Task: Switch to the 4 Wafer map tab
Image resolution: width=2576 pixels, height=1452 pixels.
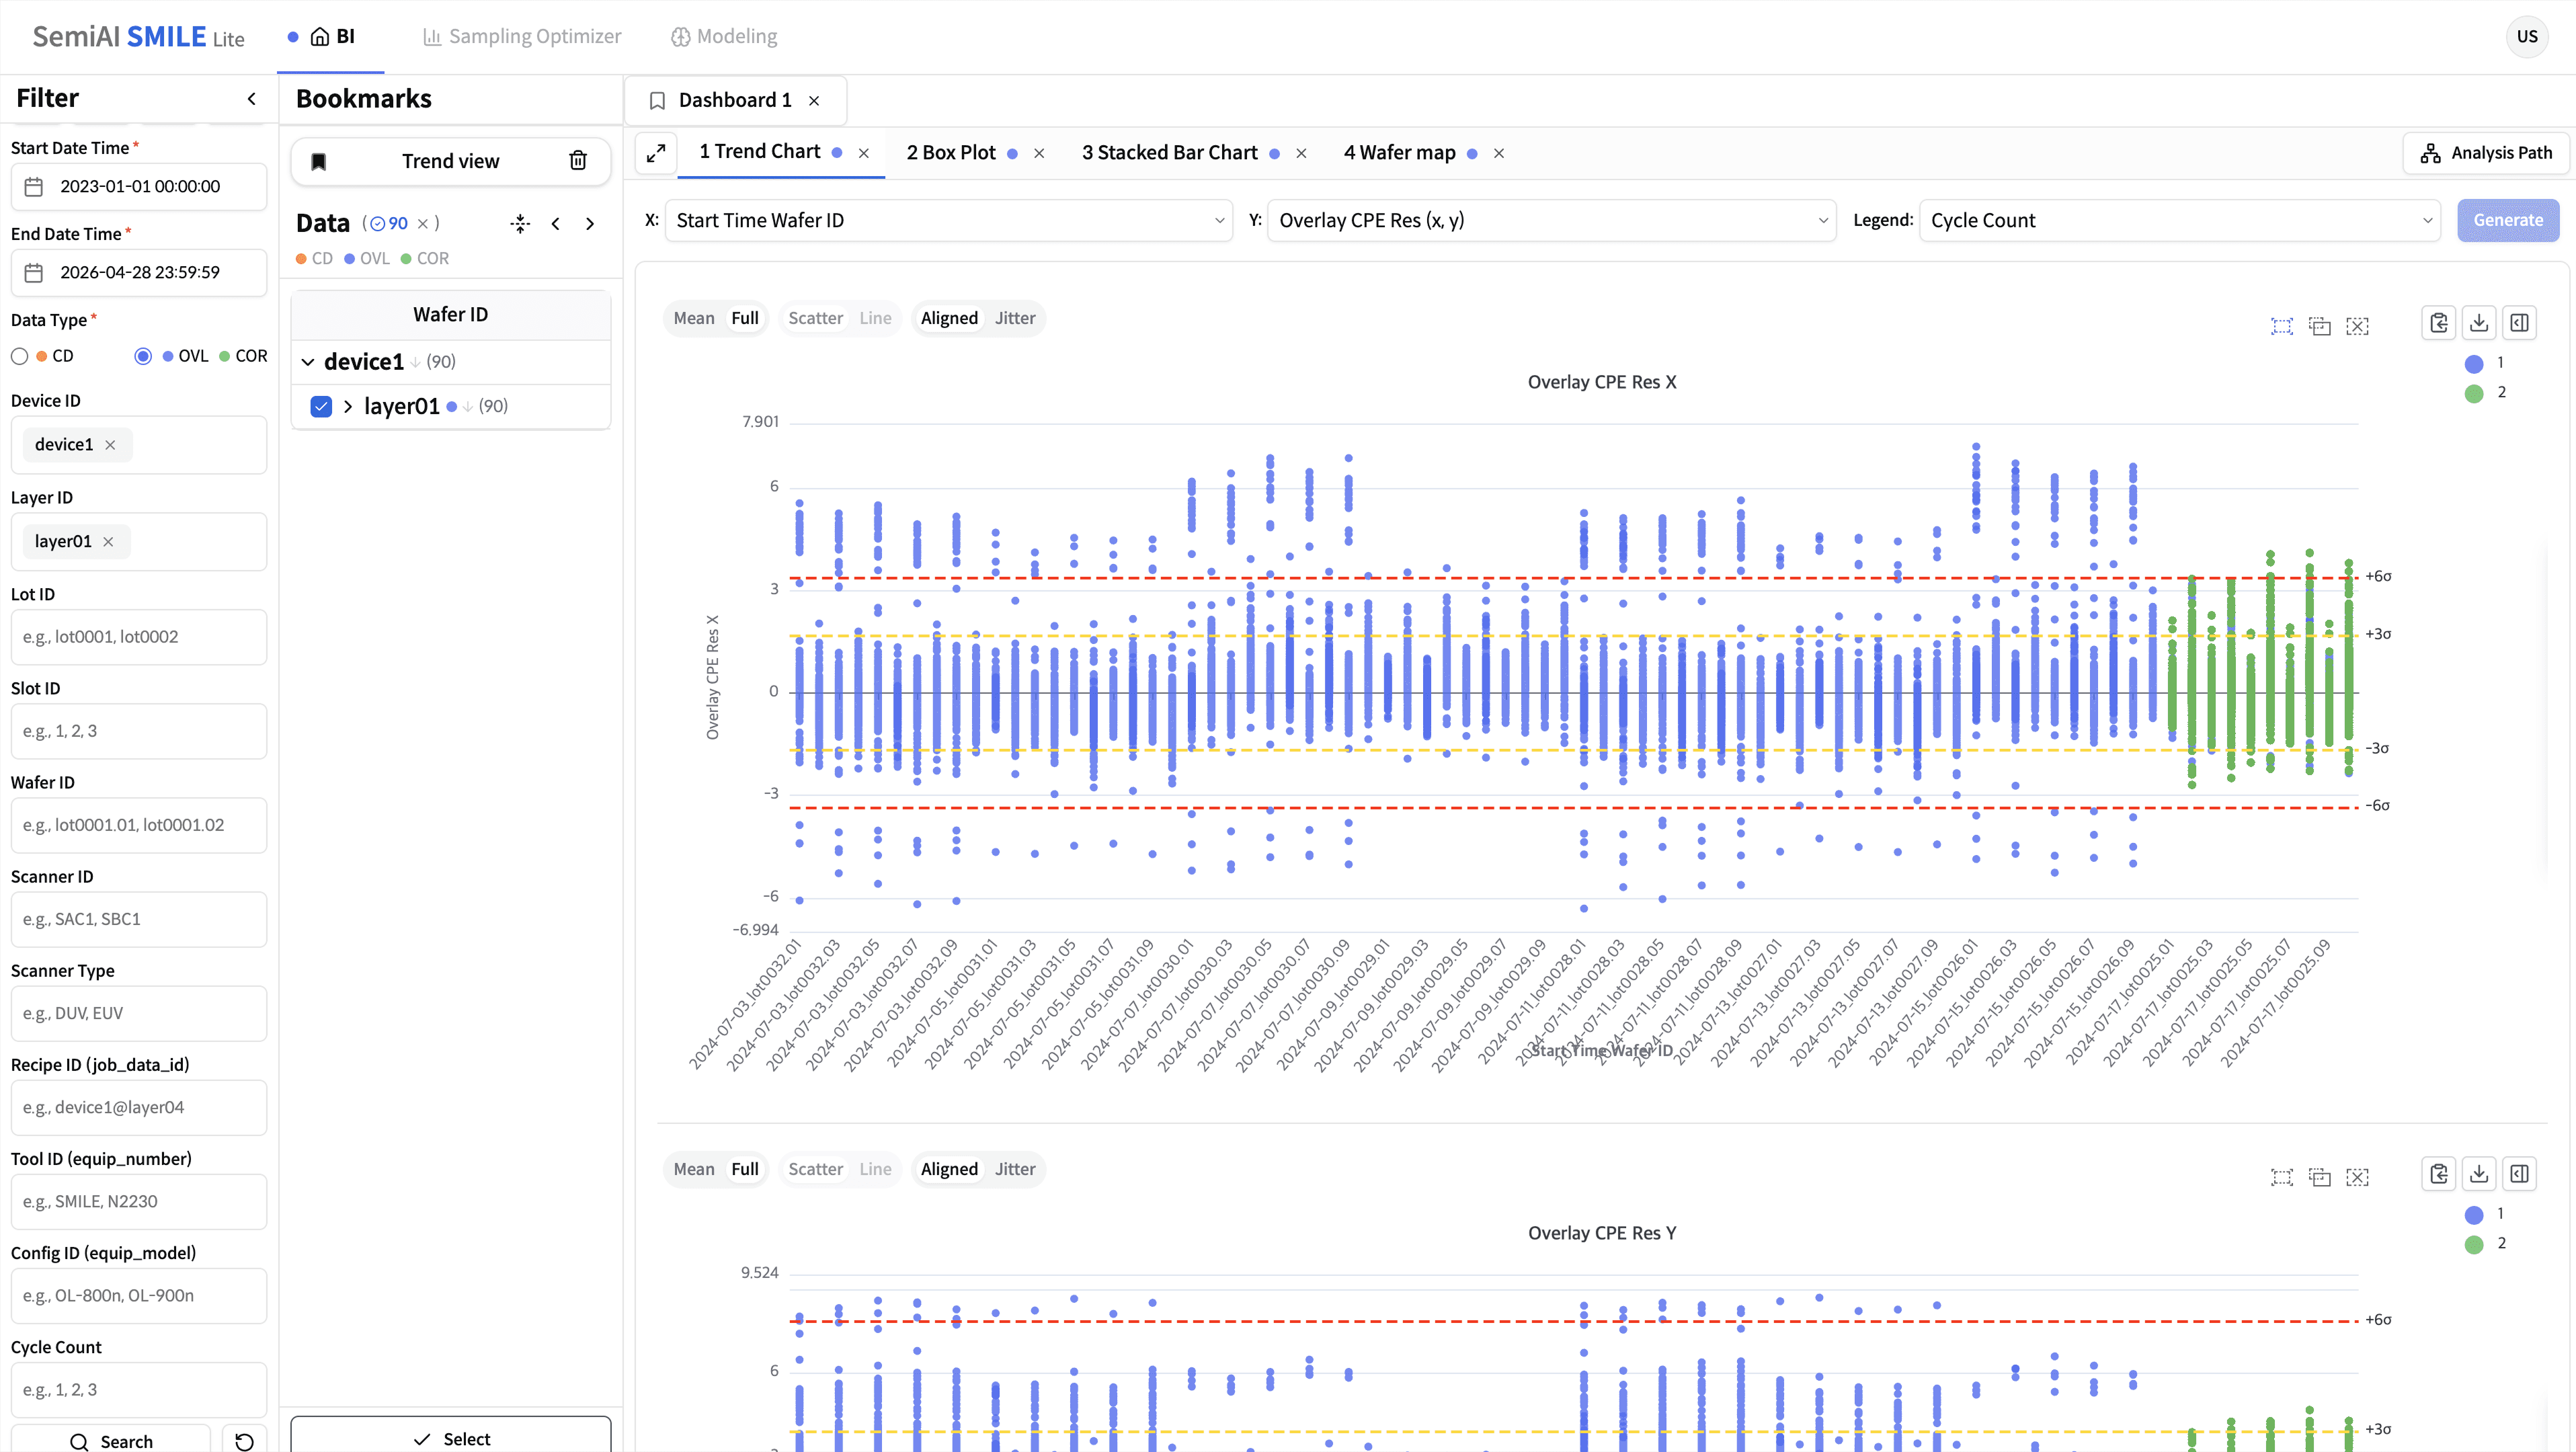Action: pos(1400,153)
